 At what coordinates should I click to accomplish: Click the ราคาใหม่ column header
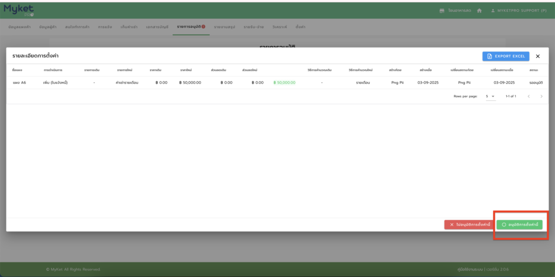(186, 70)
